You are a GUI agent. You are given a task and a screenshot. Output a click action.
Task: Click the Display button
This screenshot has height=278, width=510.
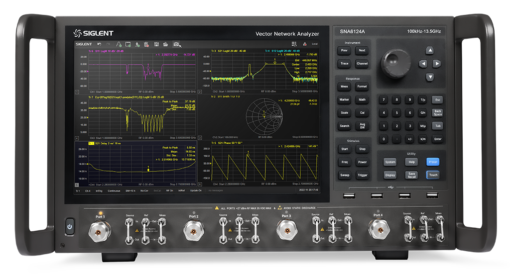pos(390,175)
